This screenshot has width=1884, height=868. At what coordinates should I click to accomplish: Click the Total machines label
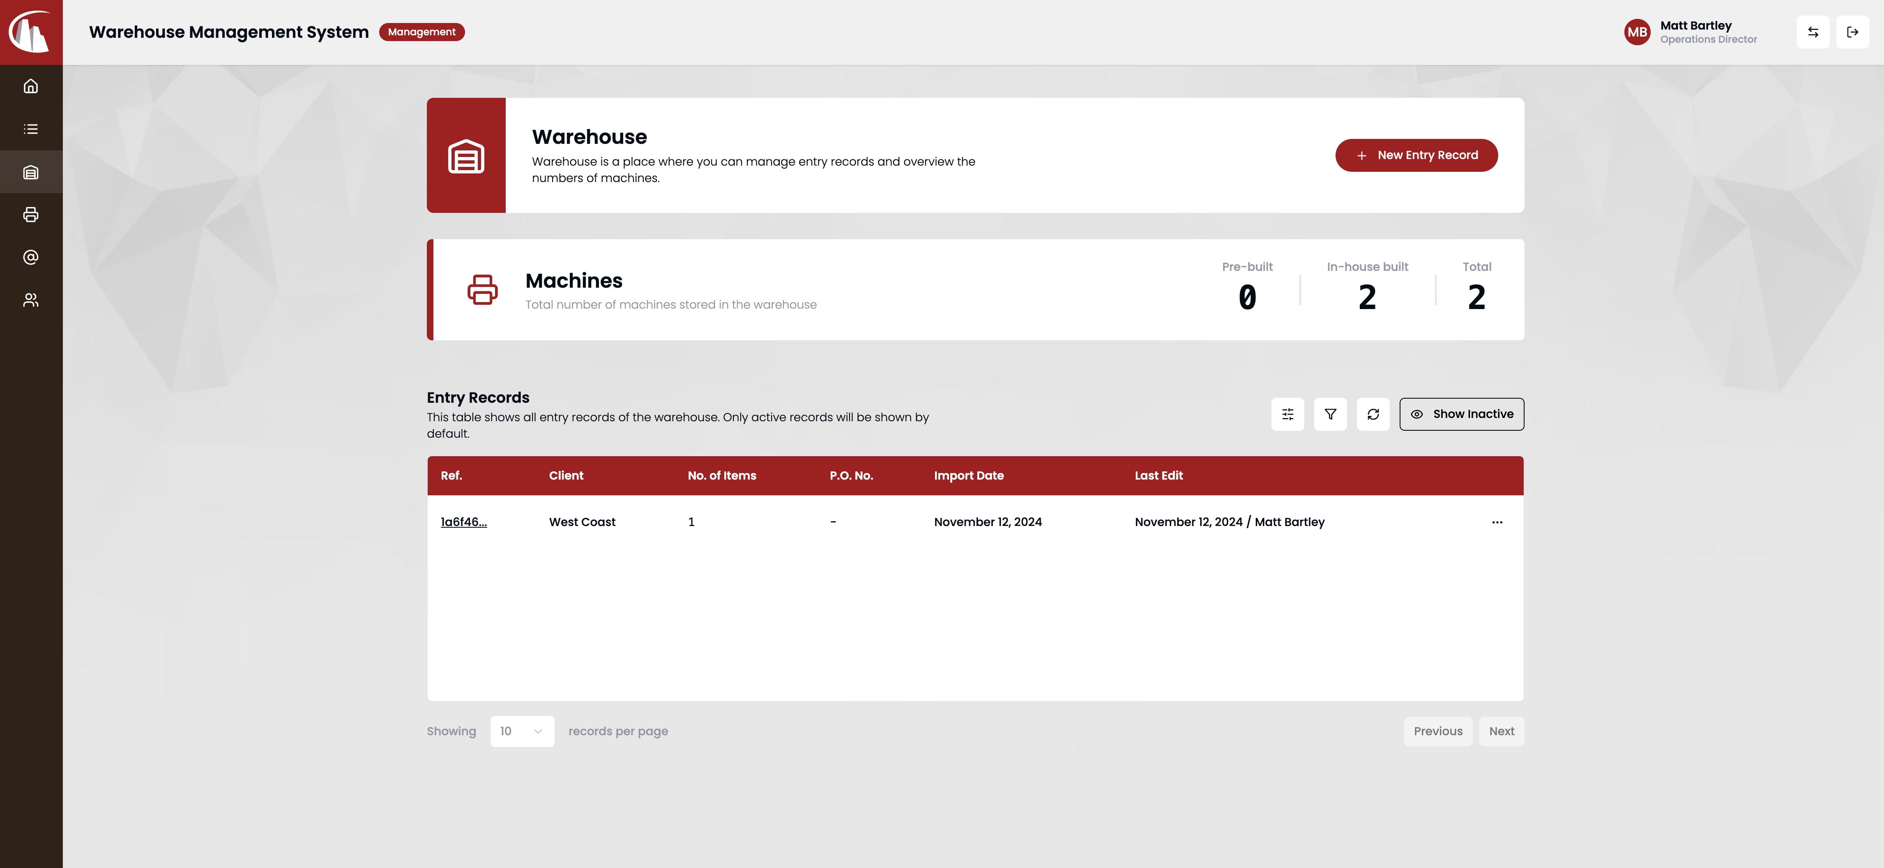click(1476, 267)
